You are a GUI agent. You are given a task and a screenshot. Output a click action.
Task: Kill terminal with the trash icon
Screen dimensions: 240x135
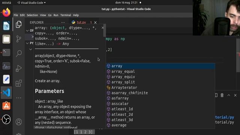[x=222, y=95]
